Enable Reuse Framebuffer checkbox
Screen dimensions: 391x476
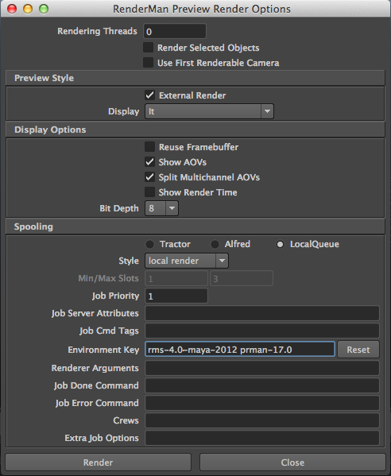(149, 147)
